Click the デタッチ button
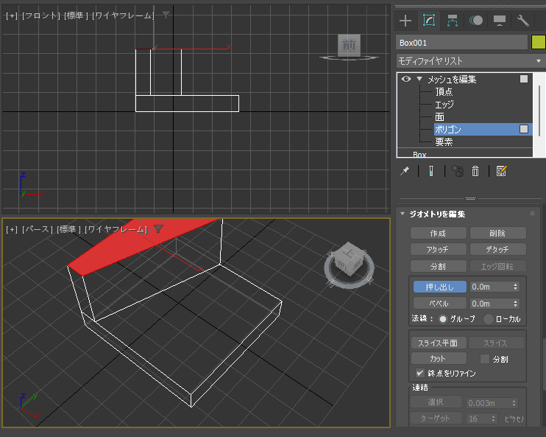The height and width of the screenshot is (437, 546). point(497,249)
